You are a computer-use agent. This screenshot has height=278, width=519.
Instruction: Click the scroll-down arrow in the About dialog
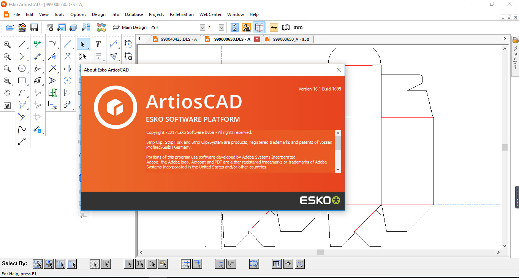pos(338,170)
